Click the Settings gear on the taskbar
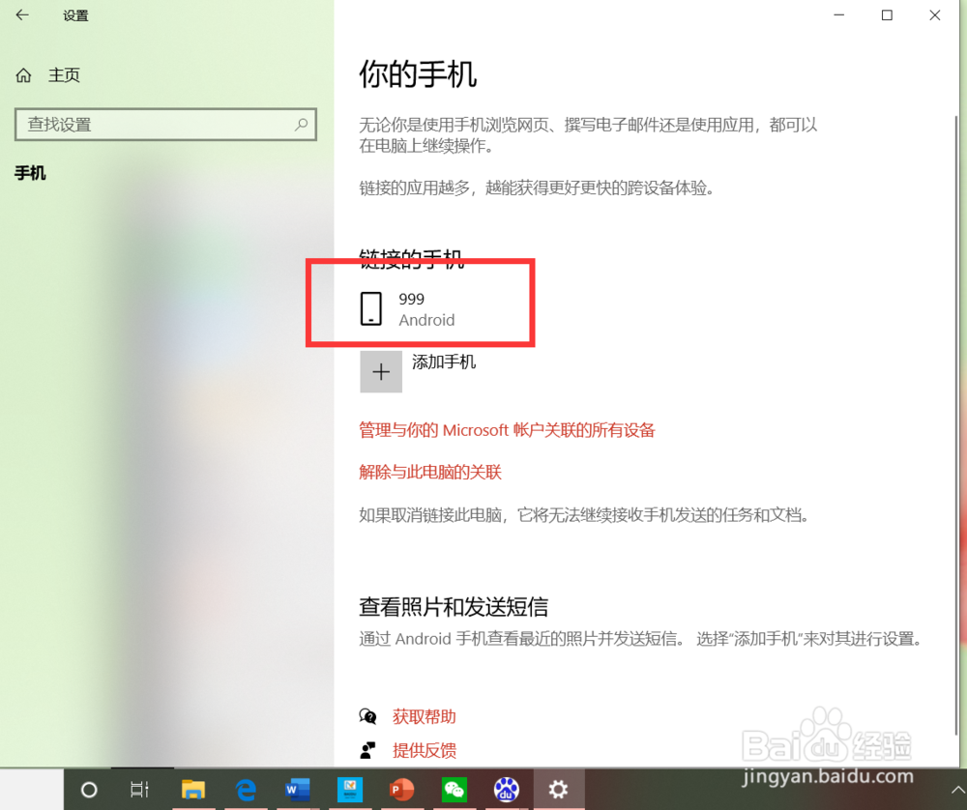This screenshot has width=967, height=810. click(x=558, y=790)
